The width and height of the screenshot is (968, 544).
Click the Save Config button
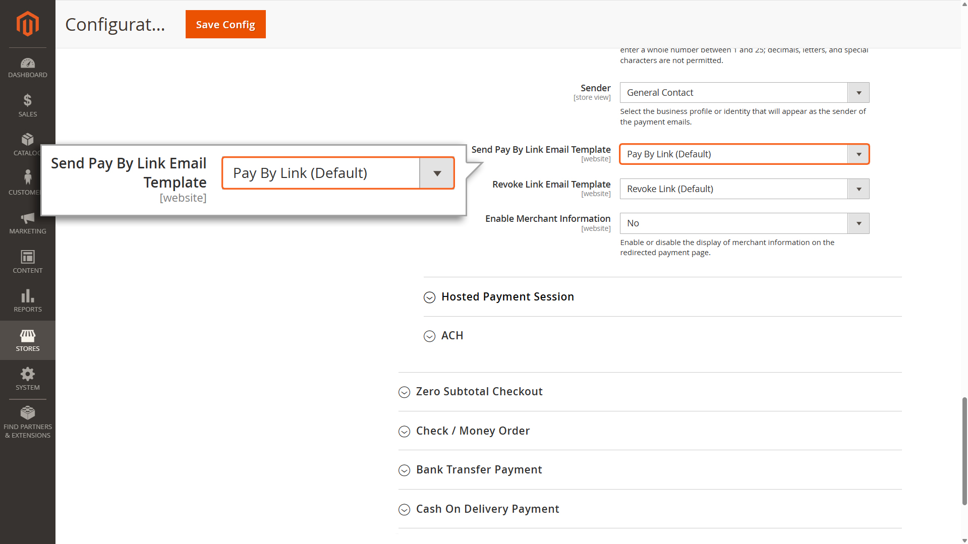pyautogui.click(x=225, y=24)
